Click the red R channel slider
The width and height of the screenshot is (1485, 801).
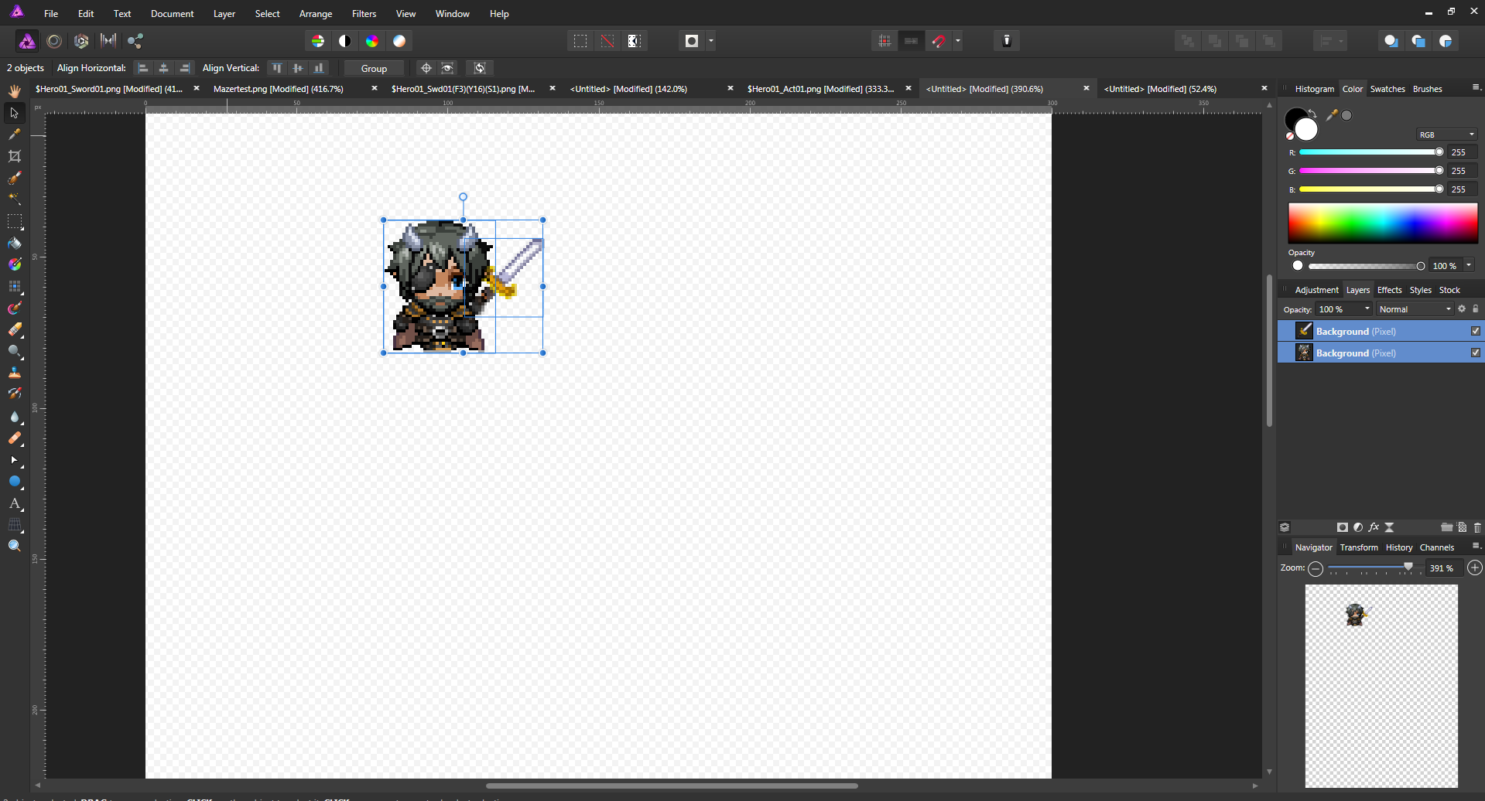pyautogui.click(x=1371, y=152)
